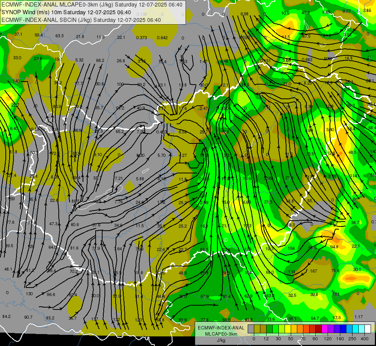Click the 400 label on legend scale
The height and width of the screenshot is (346, 376).
pyautogui.click(x=364, y=339)
